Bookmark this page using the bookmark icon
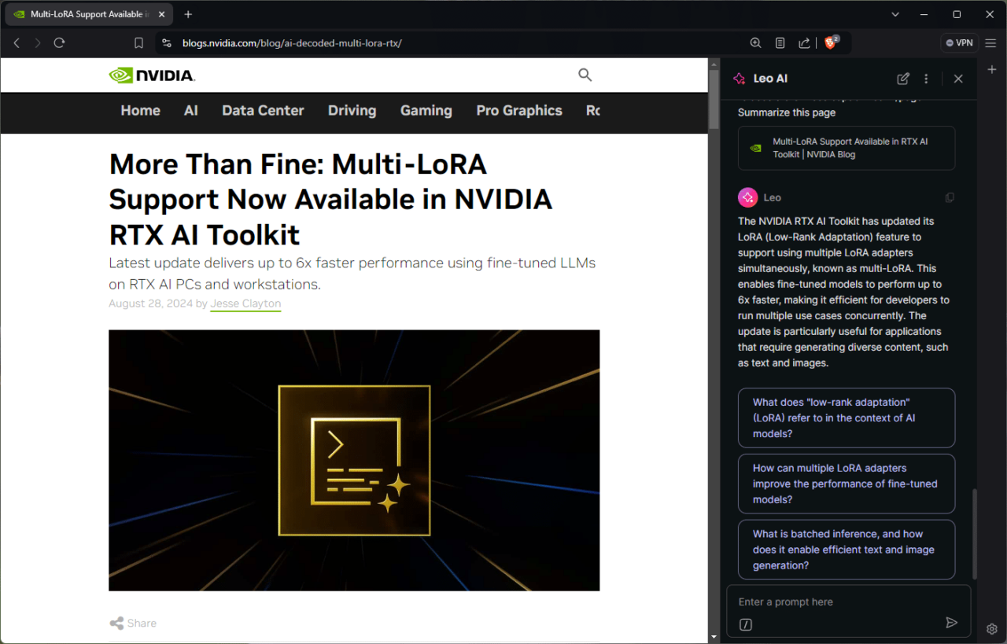 138,42
